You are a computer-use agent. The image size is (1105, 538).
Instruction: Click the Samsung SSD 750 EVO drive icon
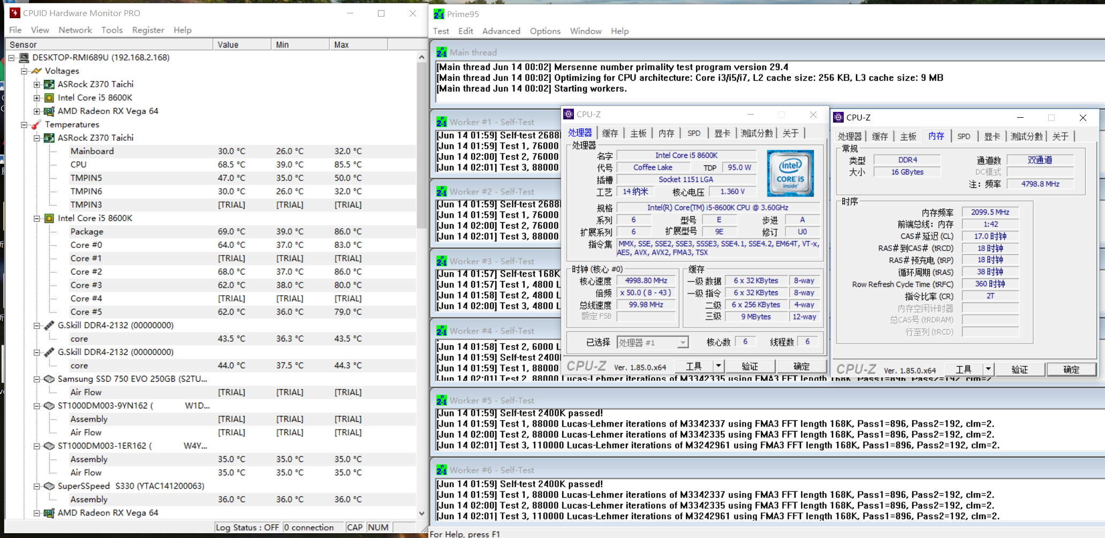coord(49,379)
